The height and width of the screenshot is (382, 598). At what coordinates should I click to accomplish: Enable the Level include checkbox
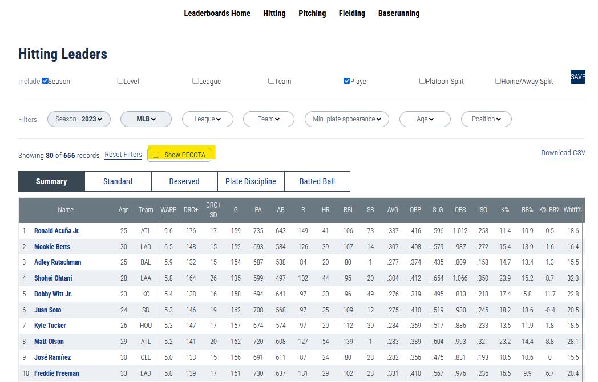120,81
